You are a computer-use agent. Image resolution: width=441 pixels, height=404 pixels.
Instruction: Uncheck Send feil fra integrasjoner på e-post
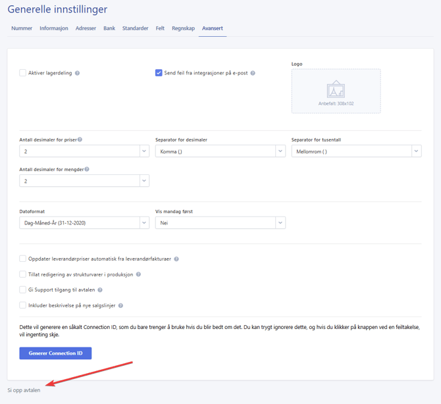(159, 73)
